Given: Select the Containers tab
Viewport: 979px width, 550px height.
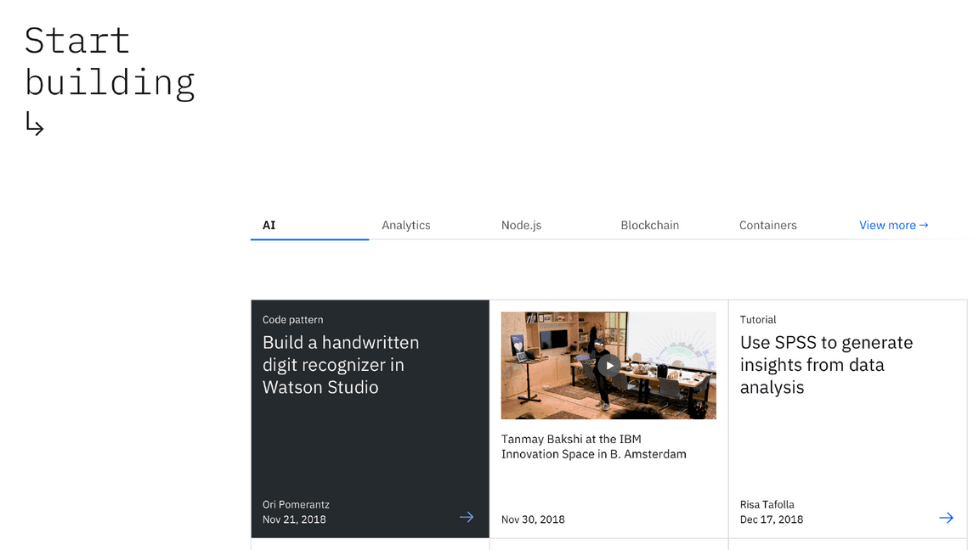Looking at the screenshot, I should (768, 225).
